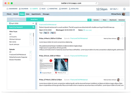Open the episode link on the 20 June entry
The image size is (132, 94).
[79, 56]
